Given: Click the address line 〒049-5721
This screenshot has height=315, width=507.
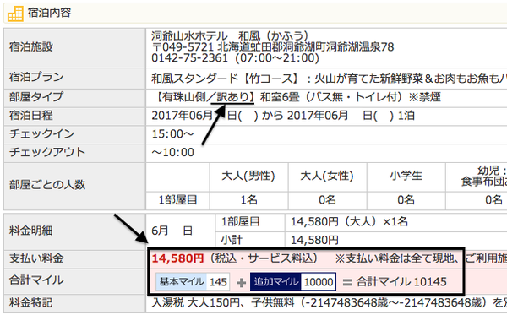Looking at the screenshot, I should [x=273, y=46].
